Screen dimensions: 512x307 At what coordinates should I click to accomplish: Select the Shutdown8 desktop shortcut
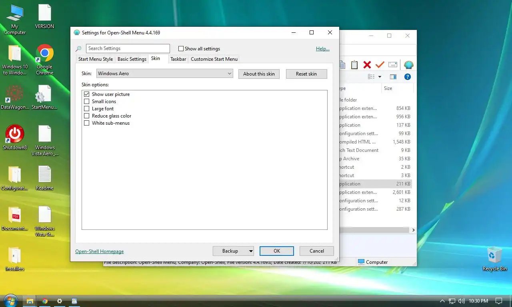[15, 138]
